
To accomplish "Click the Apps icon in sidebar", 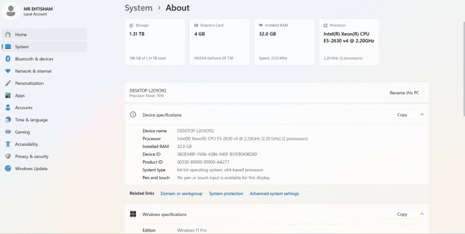I will click(x=8, y=95).
